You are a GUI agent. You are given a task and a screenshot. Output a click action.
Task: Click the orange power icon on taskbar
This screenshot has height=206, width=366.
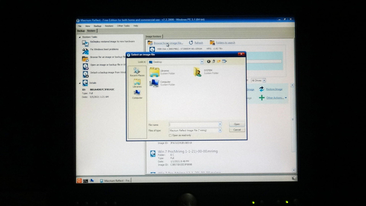pos(79,181)
